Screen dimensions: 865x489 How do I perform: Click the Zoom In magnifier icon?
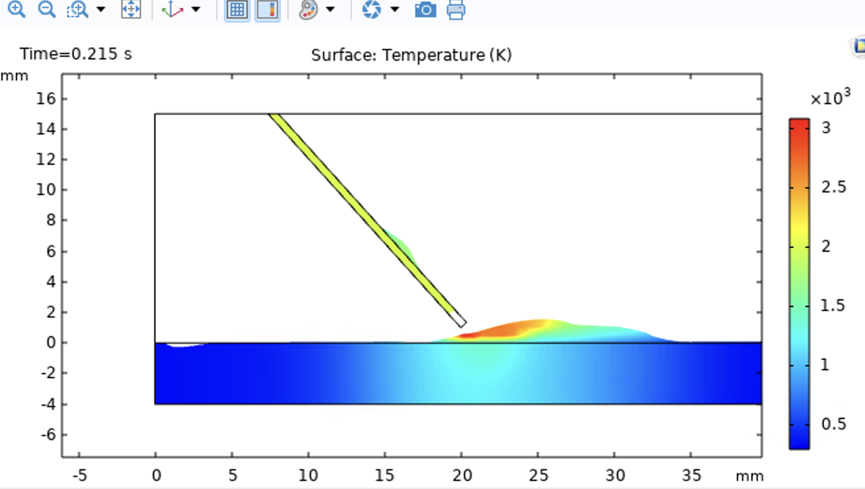pos(16,9)
